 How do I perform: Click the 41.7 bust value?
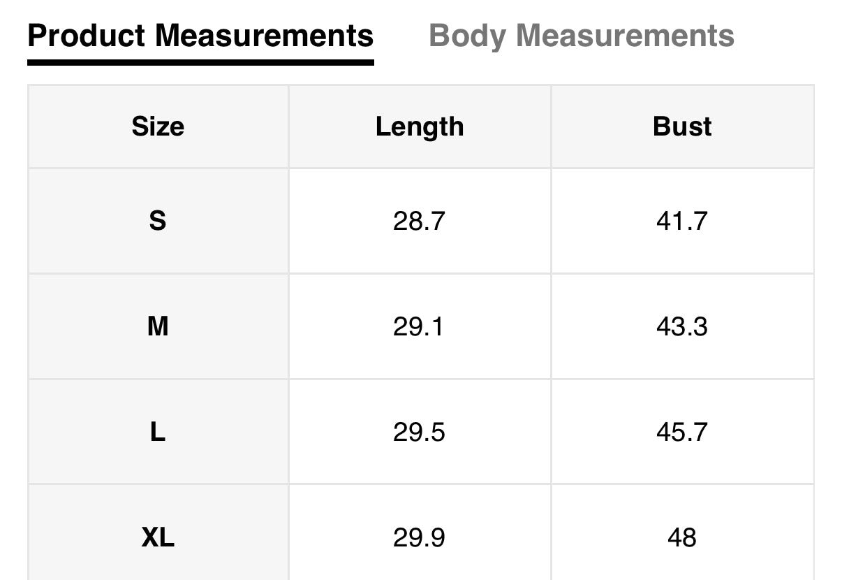pyautogui.click(x=682, y=221)
